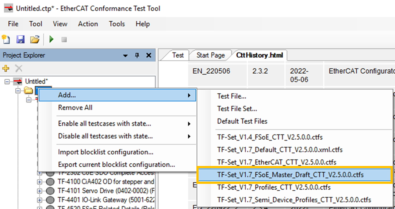This screenshot has width=395, height=209.
Task: Click gray circle icon beside TF-2302 CoE SDO
Action: click(x=50, y=173)
